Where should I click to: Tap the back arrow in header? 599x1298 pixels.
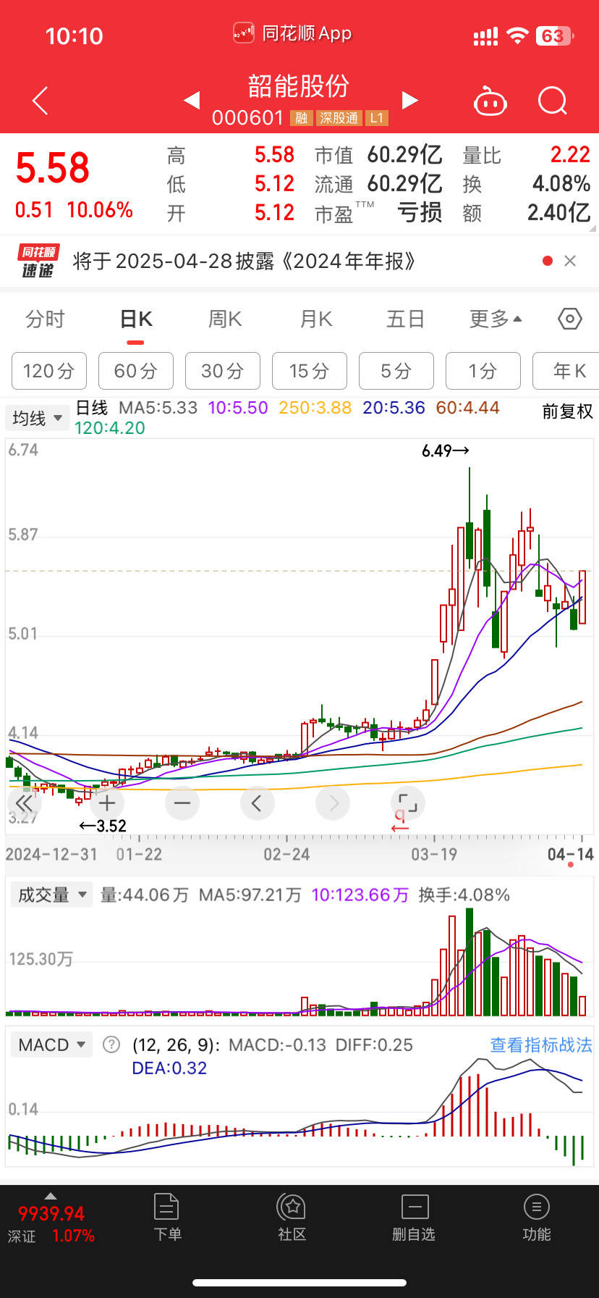[x=41, y=101]
